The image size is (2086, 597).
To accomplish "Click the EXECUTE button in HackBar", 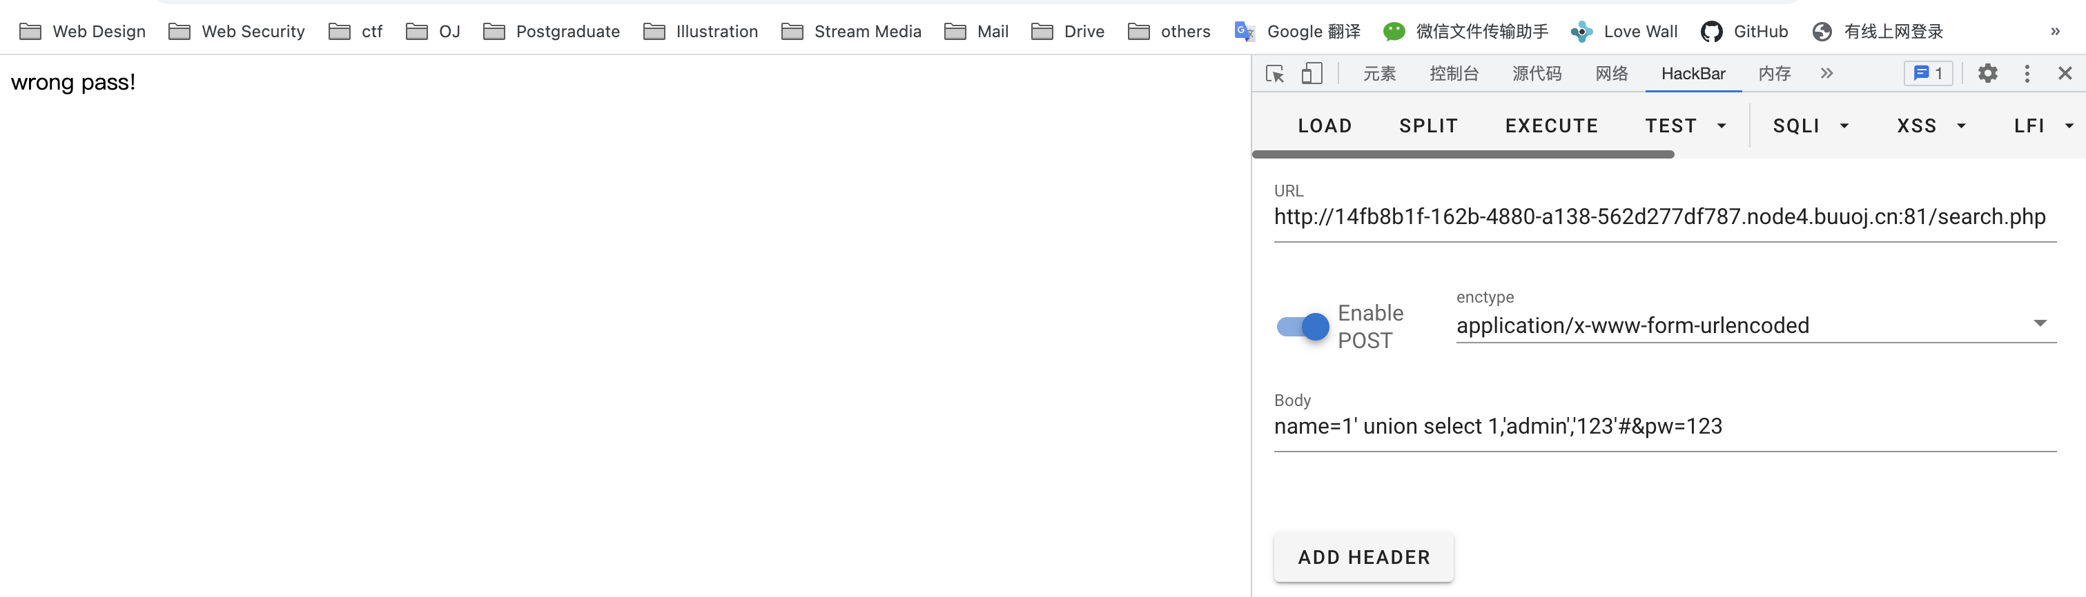I will coord(1552,126).
